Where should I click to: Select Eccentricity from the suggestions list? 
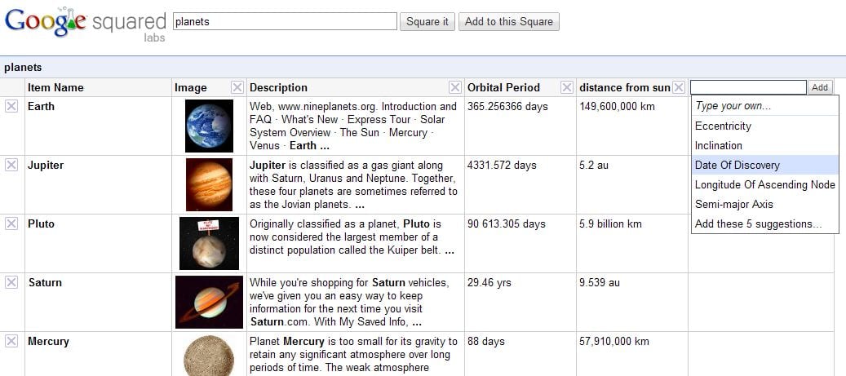(723, 126)
